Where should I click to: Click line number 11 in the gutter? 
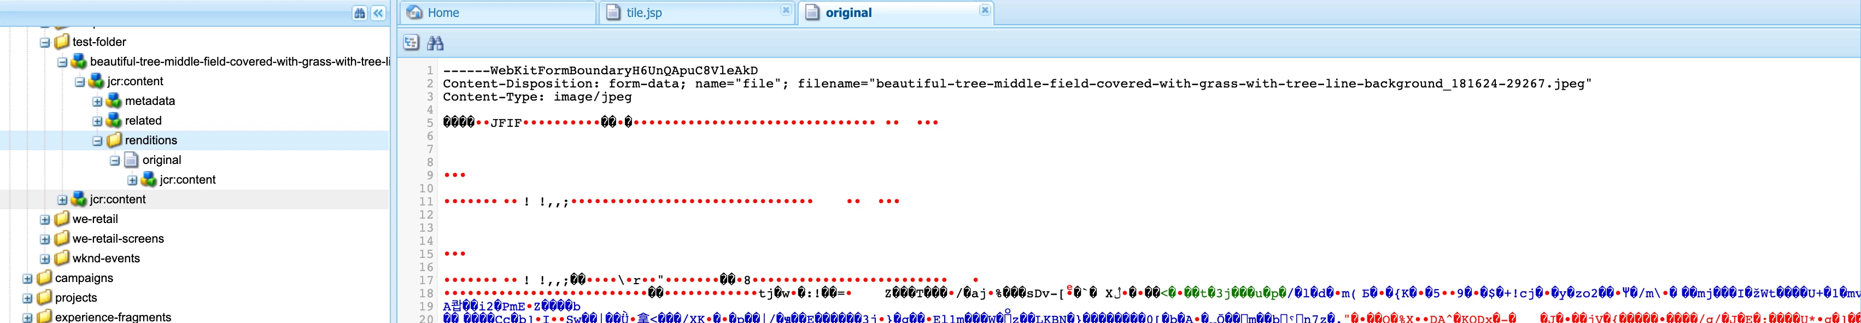tap(426, 202)
